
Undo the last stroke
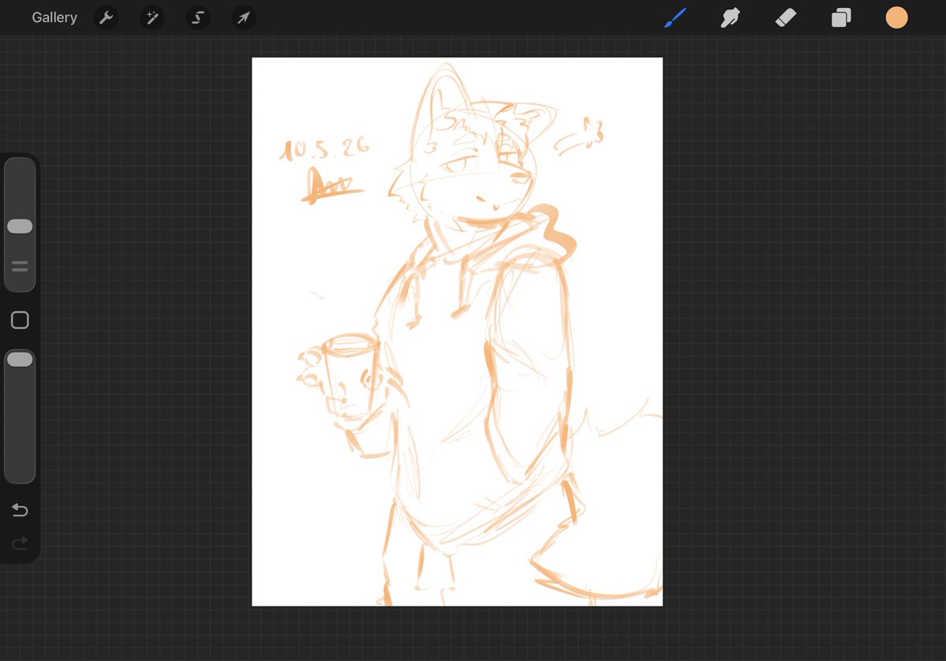coord(20,510)
